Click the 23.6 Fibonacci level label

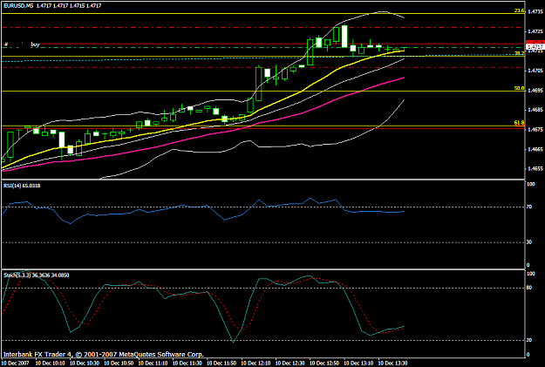pyautogui.click(x=519, y=10)
